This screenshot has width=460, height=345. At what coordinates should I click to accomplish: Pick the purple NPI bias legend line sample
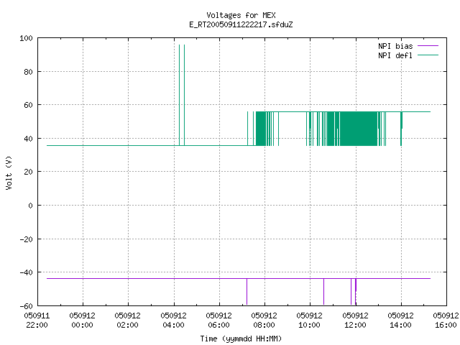pos(428,46)
